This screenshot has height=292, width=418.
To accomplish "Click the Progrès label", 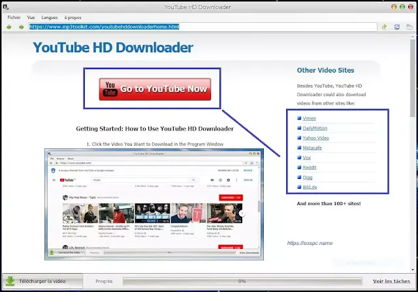I will point(104,281).
